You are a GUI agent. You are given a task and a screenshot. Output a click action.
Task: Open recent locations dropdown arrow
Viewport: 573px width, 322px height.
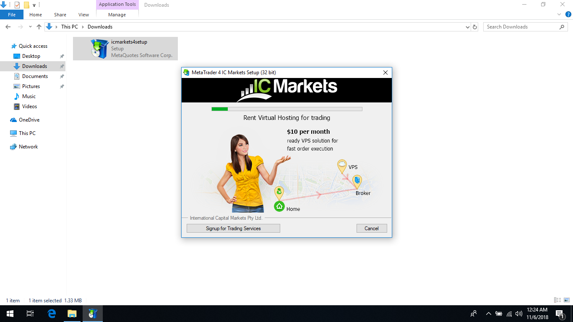[x=30, y=27]
